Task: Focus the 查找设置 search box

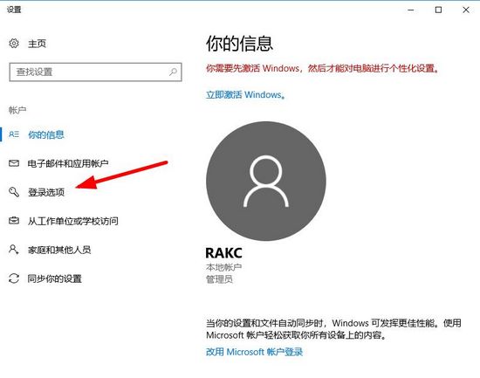Action: tap(95, 72)
